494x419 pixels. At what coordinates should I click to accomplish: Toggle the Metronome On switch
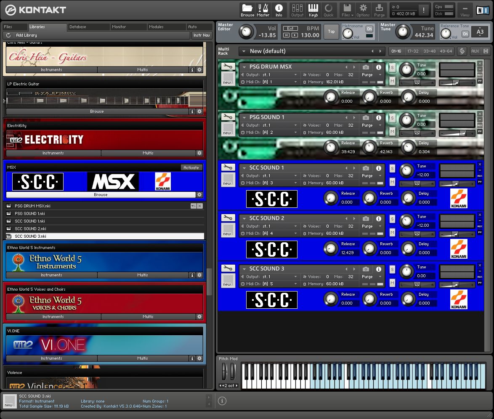(369, 29)
